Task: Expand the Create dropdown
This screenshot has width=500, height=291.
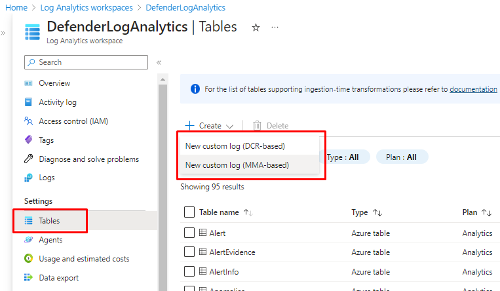Action: [x=210, y=126]
